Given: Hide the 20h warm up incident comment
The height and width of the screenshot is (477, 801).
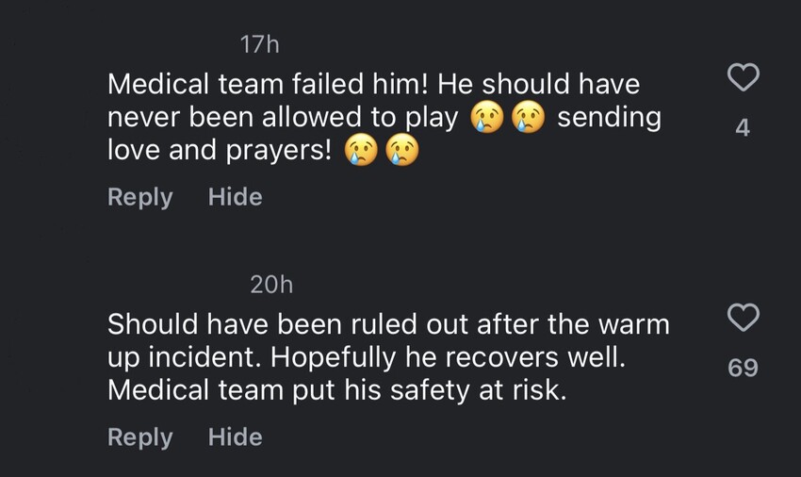Looking at the screenshot, I should coord(235,437).
